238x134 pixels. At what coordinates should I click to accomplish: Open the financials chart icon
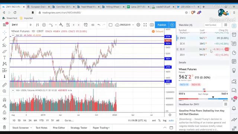click(x=61, y=25)
